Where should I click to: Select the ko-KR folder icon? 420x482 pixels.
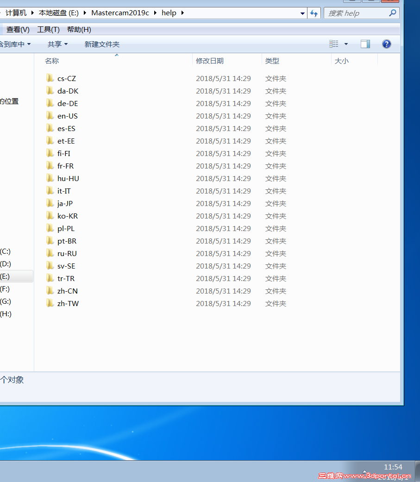tap(50, 215)
